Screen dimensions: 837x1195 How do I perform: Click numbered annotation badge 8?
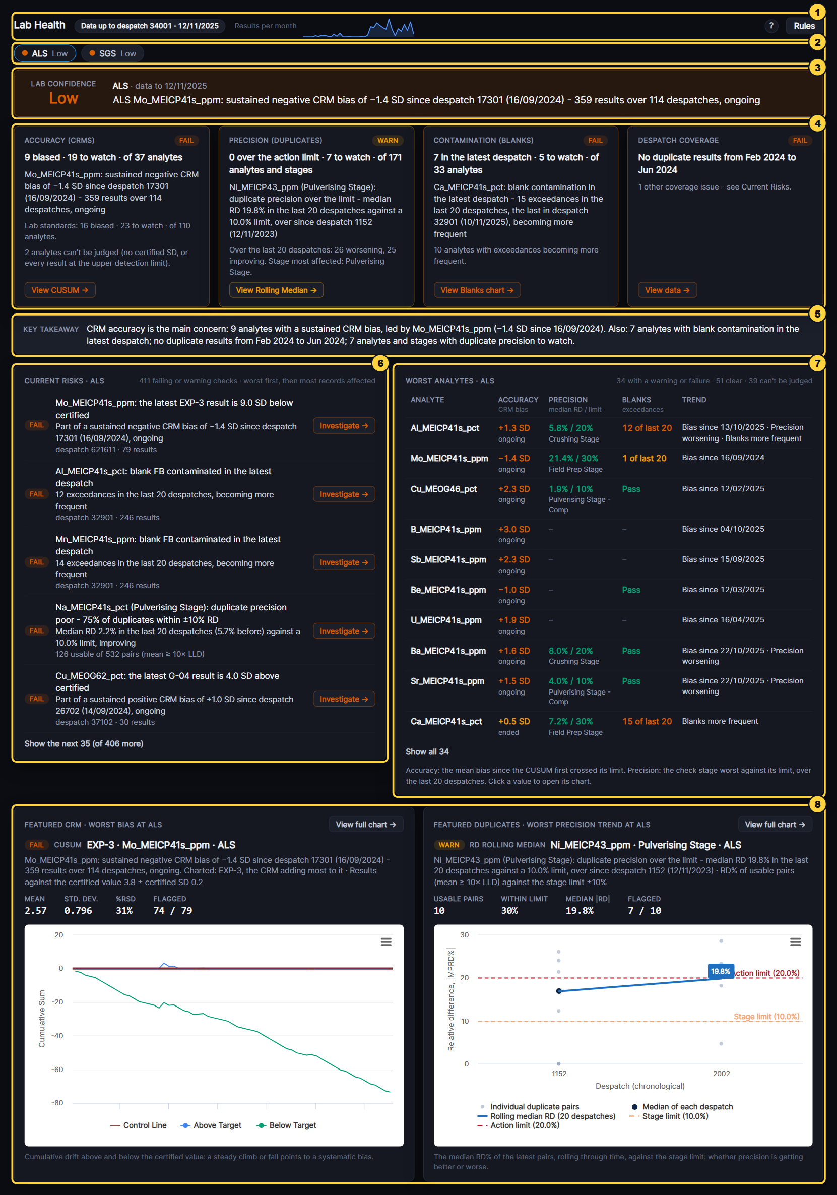click(817, 804)
